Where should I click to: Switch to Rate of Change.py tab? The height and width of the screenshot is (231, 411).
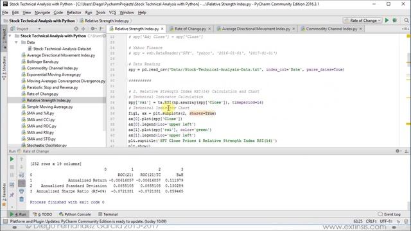coord(190,29)
